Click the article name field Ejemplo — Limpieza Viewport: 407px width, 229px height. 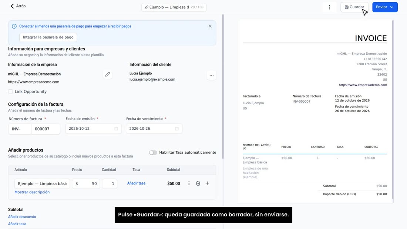click(x=42, y=183)
